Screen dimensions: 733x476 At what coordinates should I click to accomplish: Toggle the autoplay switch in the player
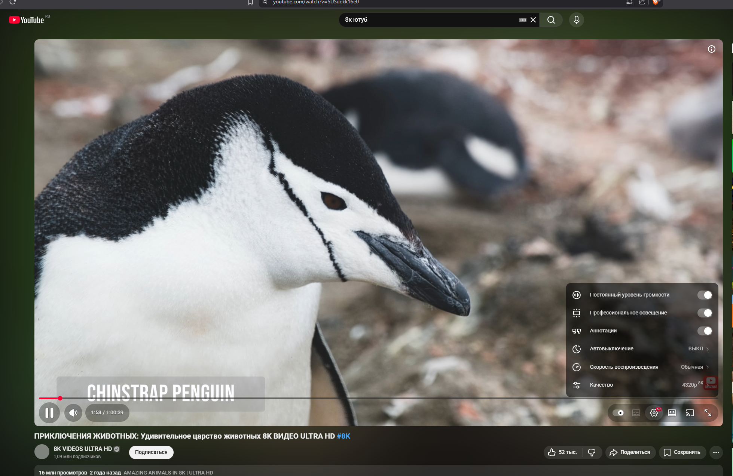(x=618, y=413)
